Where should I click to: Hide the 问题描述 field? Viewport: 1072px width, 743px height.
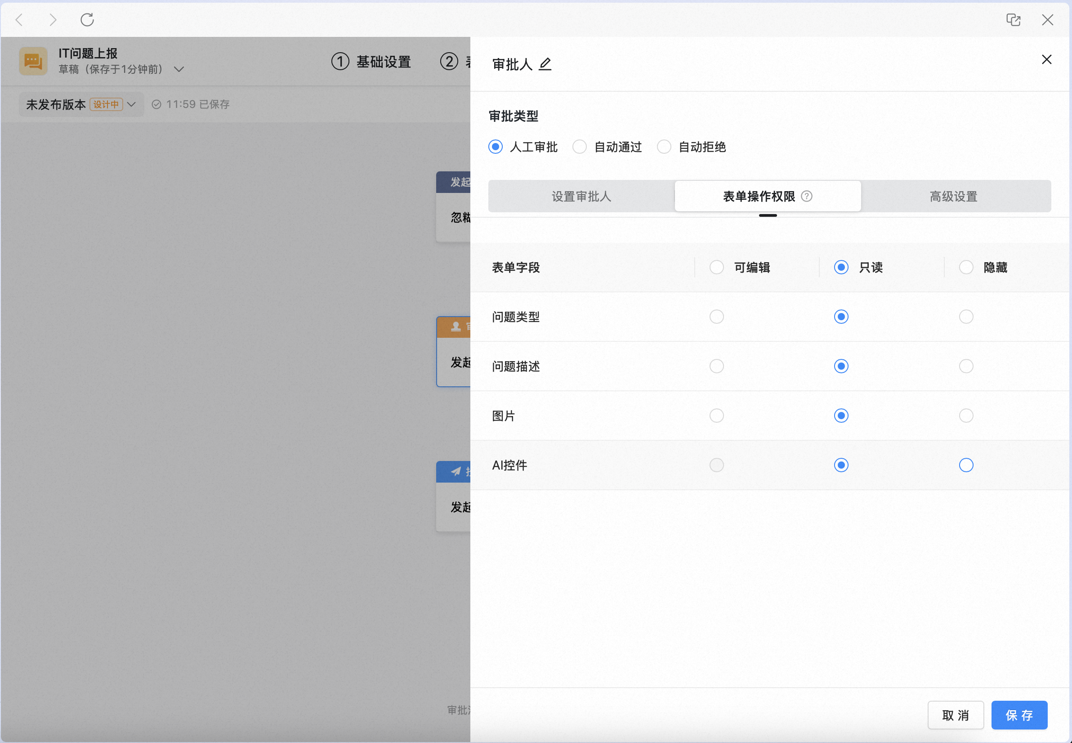click(966, 367)
